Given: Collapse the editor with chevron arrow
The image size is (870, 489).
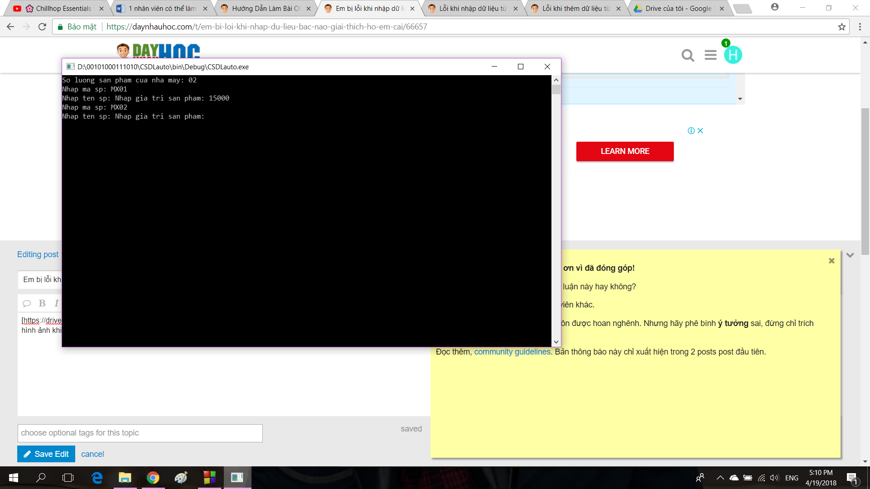Looking at the screenshot, I should tap(850, 255).
